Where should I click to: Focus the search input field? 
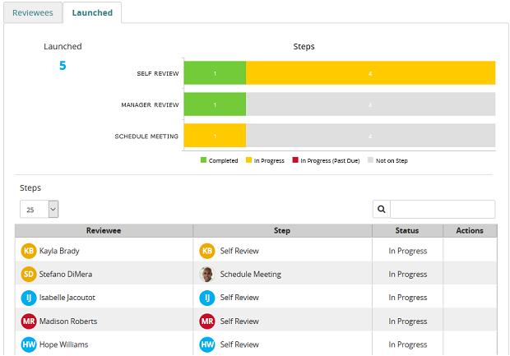[x=443, y=209]
